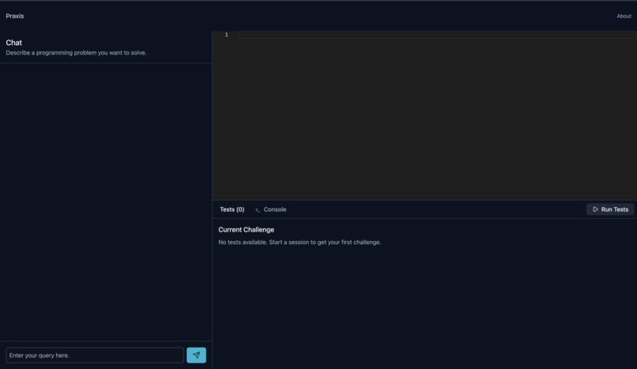Switch to the Console tab
637x369 pixels.
[x=270, y=209]
